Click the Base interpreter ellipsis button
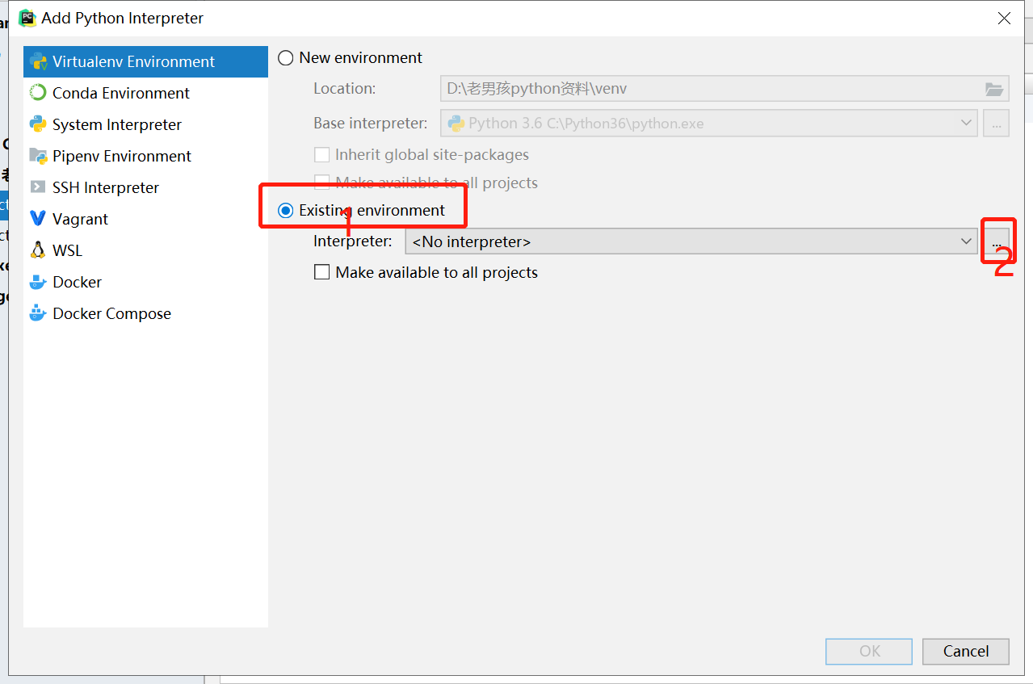 point(996,124)
